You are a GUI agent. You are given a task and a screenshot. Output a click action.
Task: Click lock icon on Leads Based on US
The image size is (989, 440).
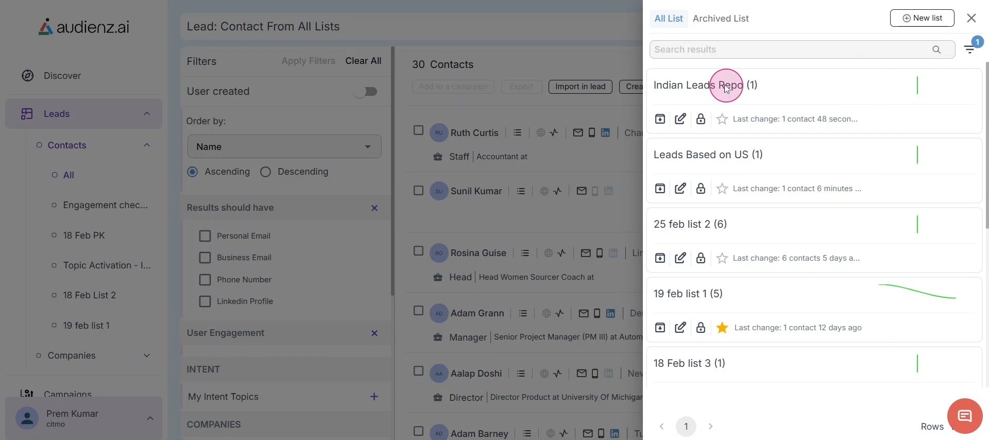pyautogui.click(x=701, y=189)
